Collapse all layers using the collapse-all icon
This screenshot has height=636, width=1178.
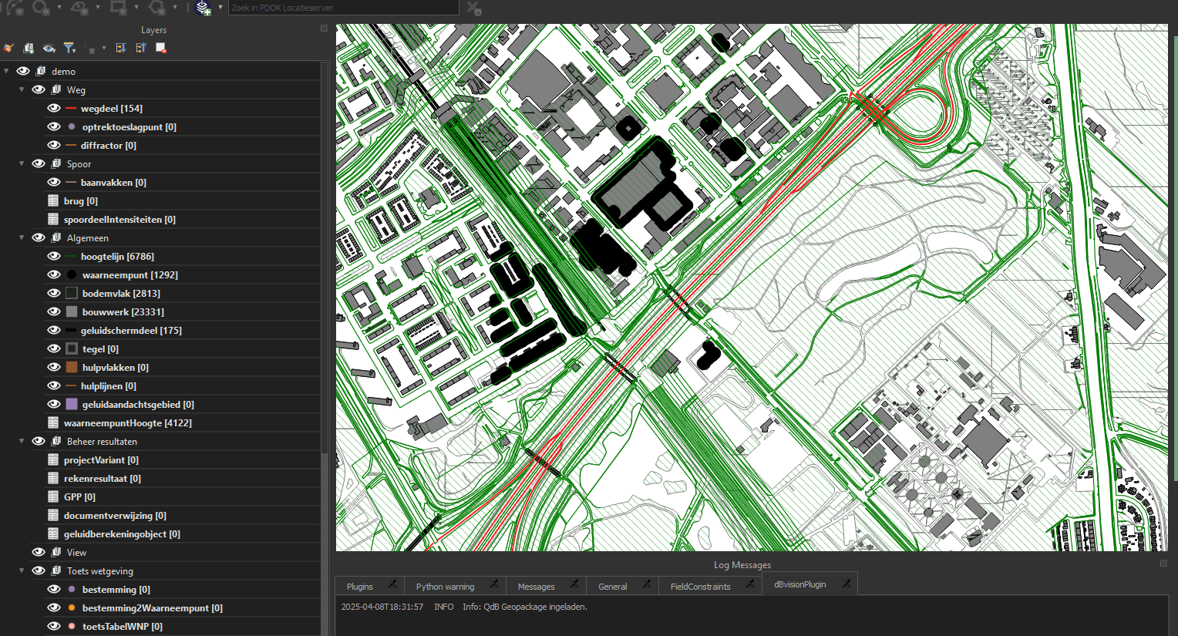(140, 47)
